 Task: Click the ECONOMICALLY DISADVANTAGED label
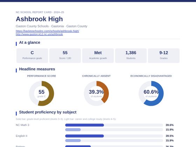pos(151,76)
